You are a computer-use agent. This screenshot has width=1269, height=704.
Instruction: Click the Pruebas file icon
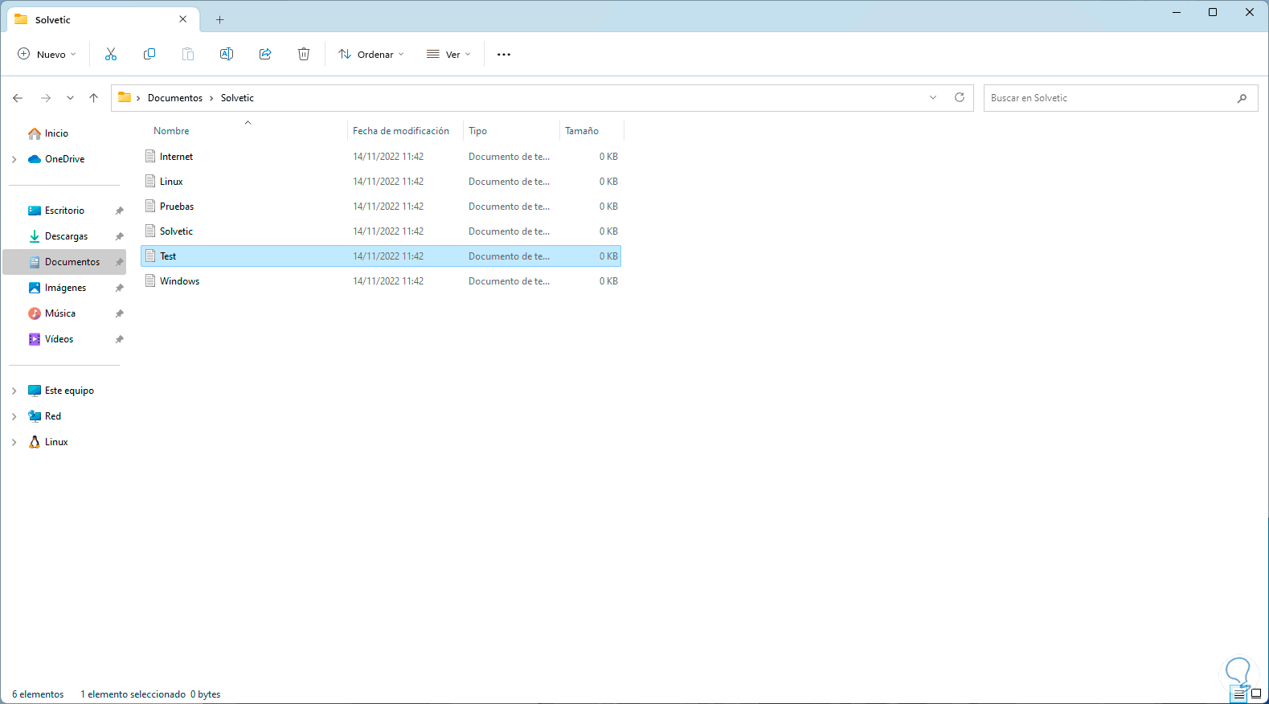point(150,206)
